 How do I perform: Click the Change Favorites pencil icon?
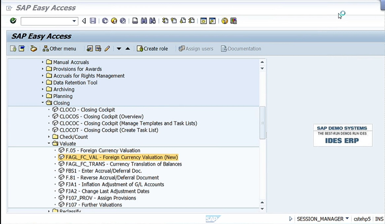[107, 48]
